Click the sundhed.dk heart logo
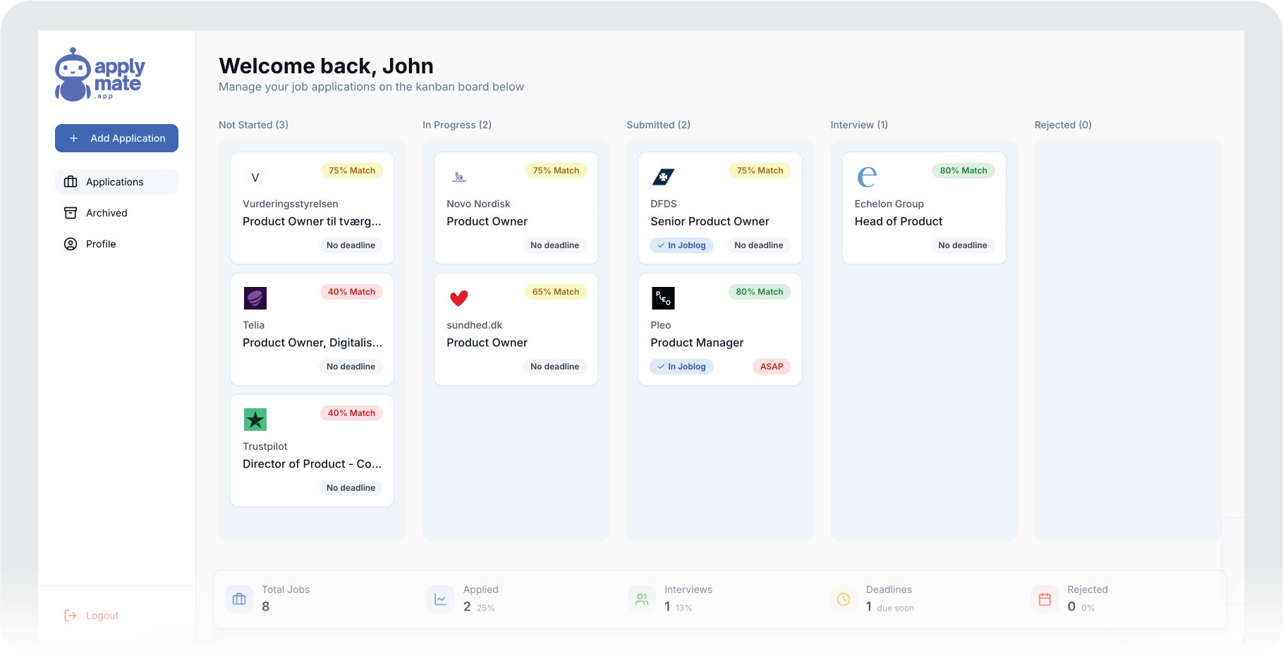This screenshot has width=1283, height=655. click(458, 298)
